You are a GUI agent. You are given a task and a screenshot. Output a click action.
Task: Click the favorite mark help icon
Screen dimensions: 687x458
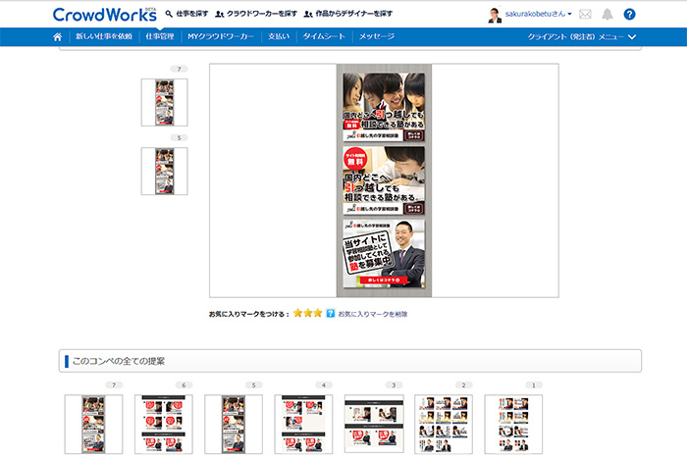(x=331, y=314)
